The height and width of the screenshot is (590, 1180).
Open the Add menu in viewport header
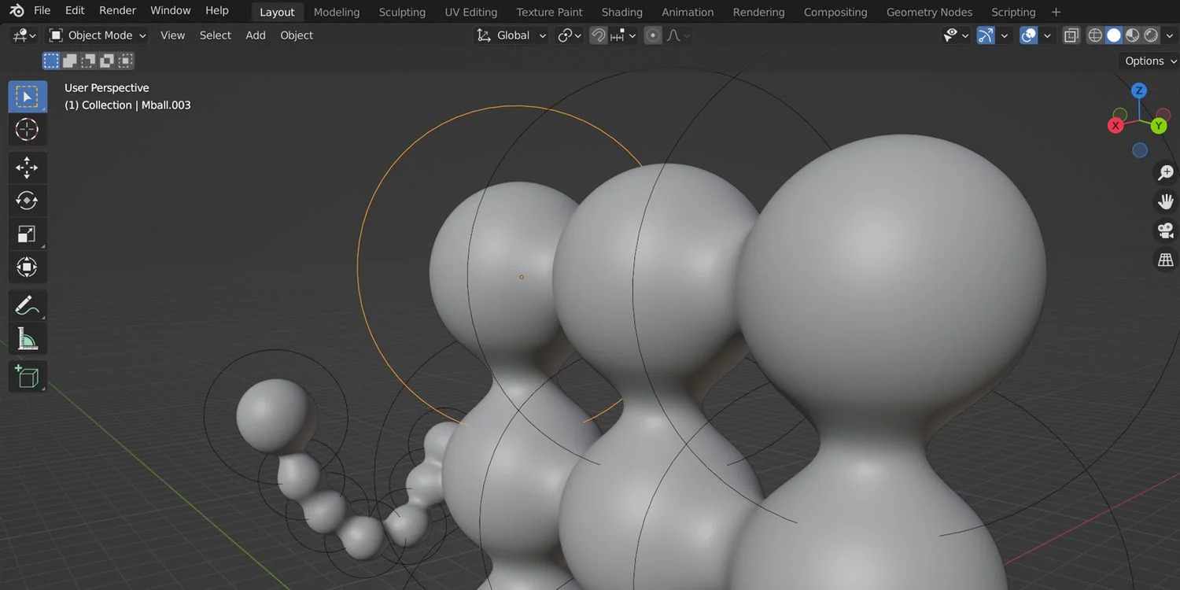[255, 35]
